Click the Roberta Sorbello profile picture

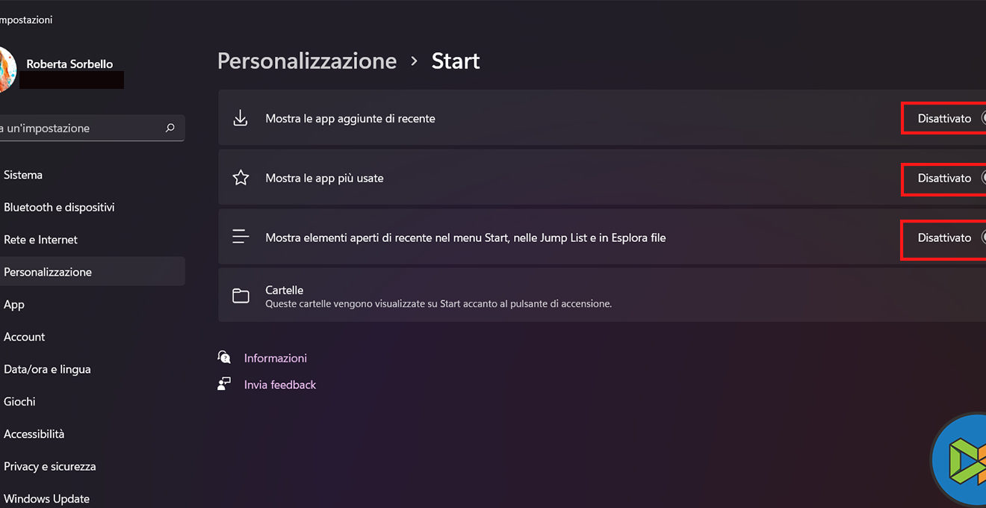[7, 69]
